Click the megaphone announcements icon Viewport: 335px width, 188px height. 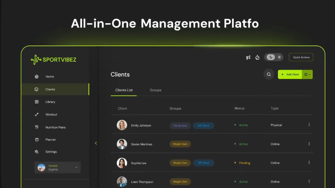248,58
